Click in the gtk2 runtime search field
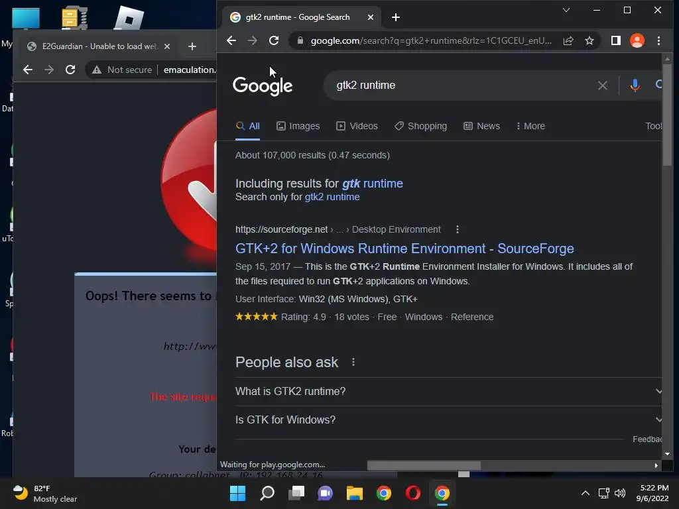This screenshot has height=509, width=679. tap(463, 85)
